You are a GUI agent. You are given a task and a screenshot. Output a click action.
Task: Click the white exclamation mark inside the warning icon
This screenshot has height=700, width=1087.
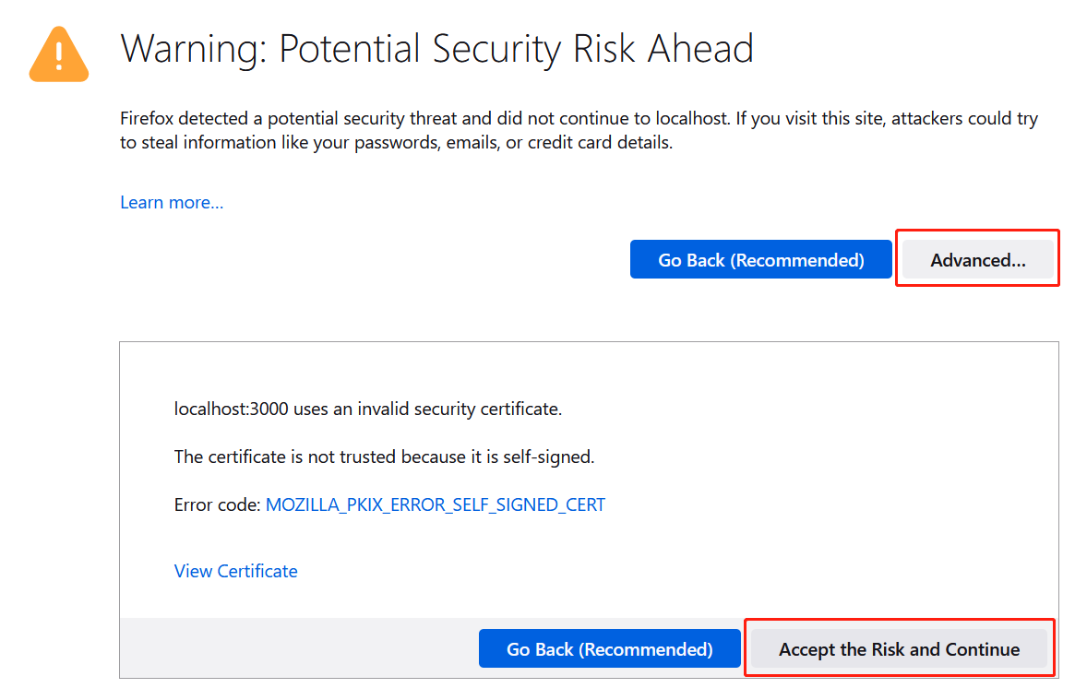click(59, 55)
